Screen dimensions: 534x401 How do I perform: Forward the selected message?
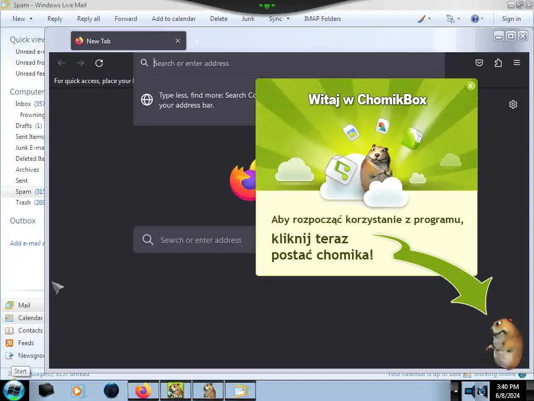tap(126, 19)
